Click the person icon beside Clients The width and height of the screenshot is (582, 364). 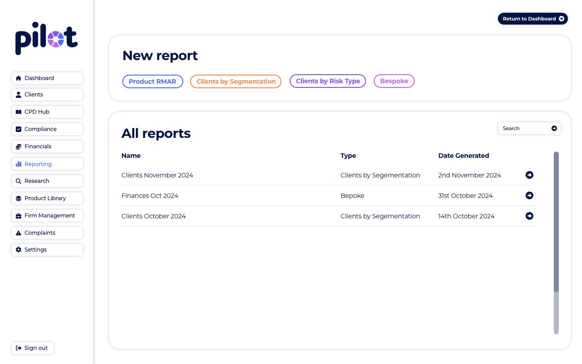[19, 95]
